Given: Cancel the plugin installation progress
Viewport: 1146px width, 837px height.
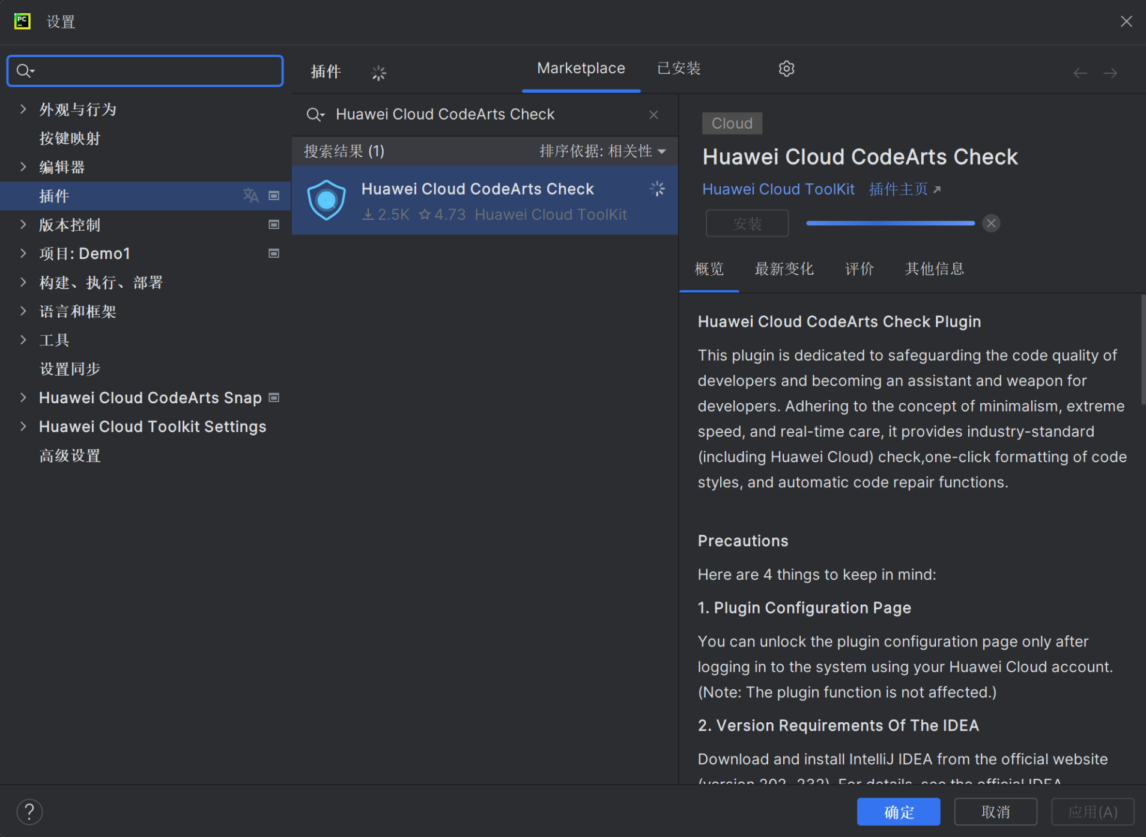Looking at the screenshot, I should [991, 224].
